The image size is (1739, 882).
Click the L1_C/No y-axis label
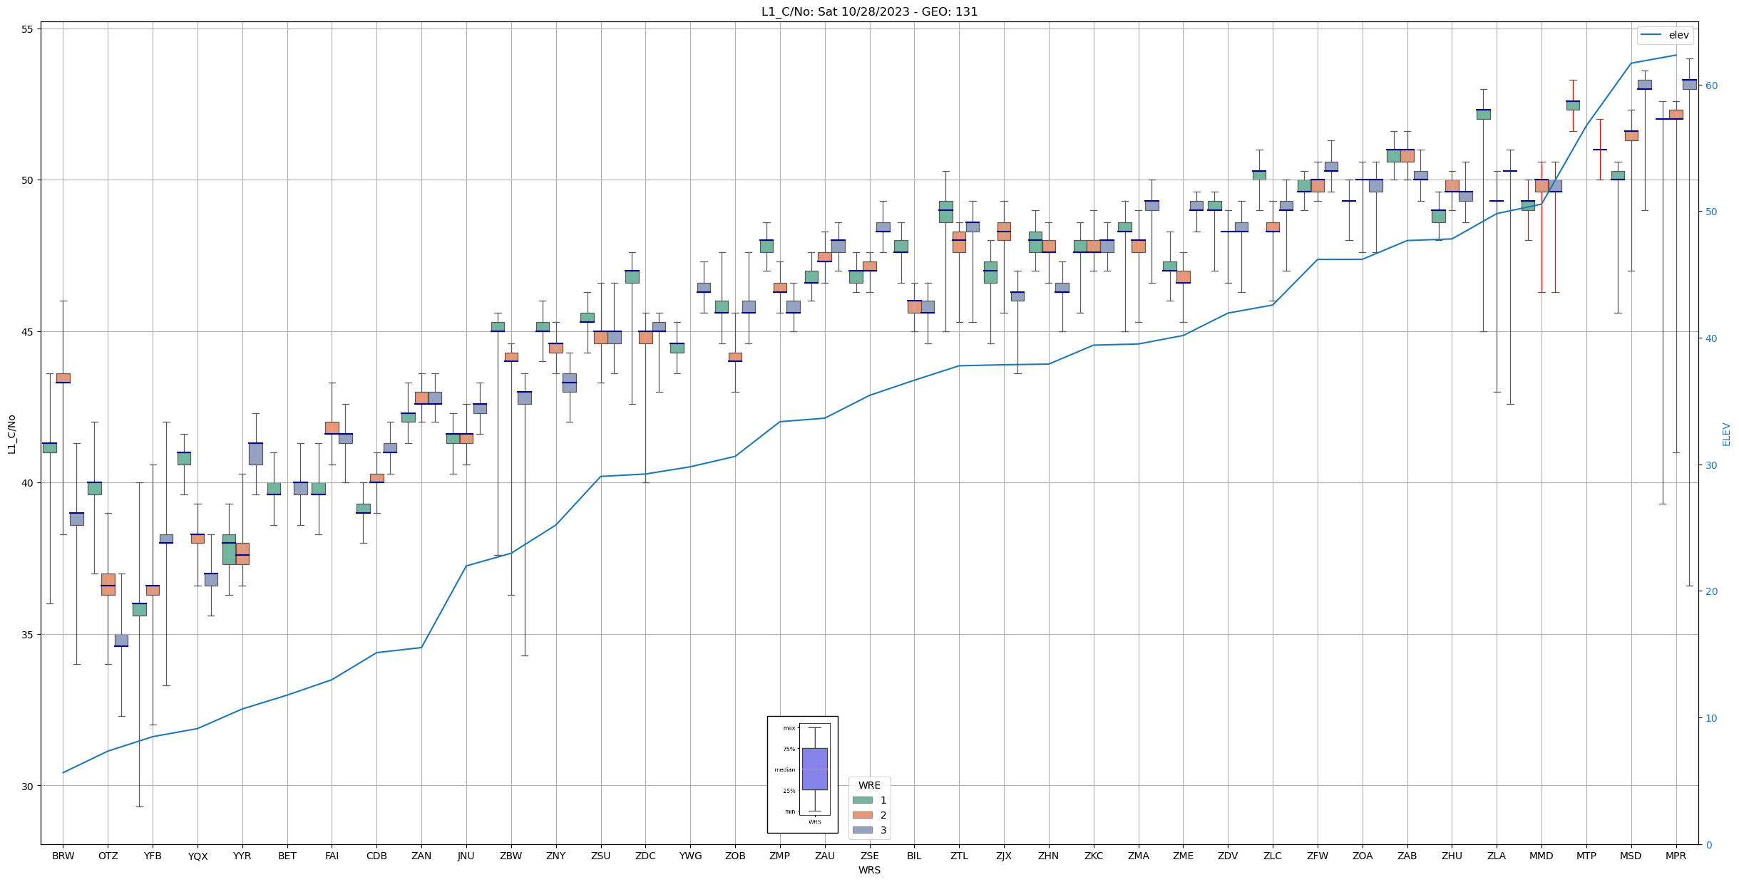(11, 434)
